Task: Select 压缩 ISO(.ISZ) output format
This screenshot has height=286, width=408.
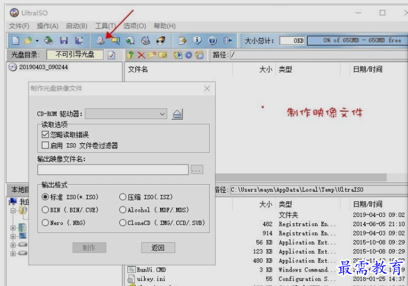Action: [x=123, y=197]
